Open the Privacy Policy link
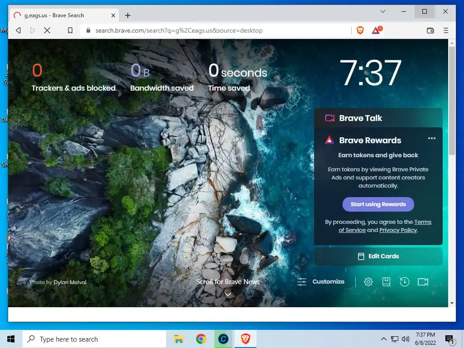The width and height of the screenshot is (464, 348). [x=398, y=230]
